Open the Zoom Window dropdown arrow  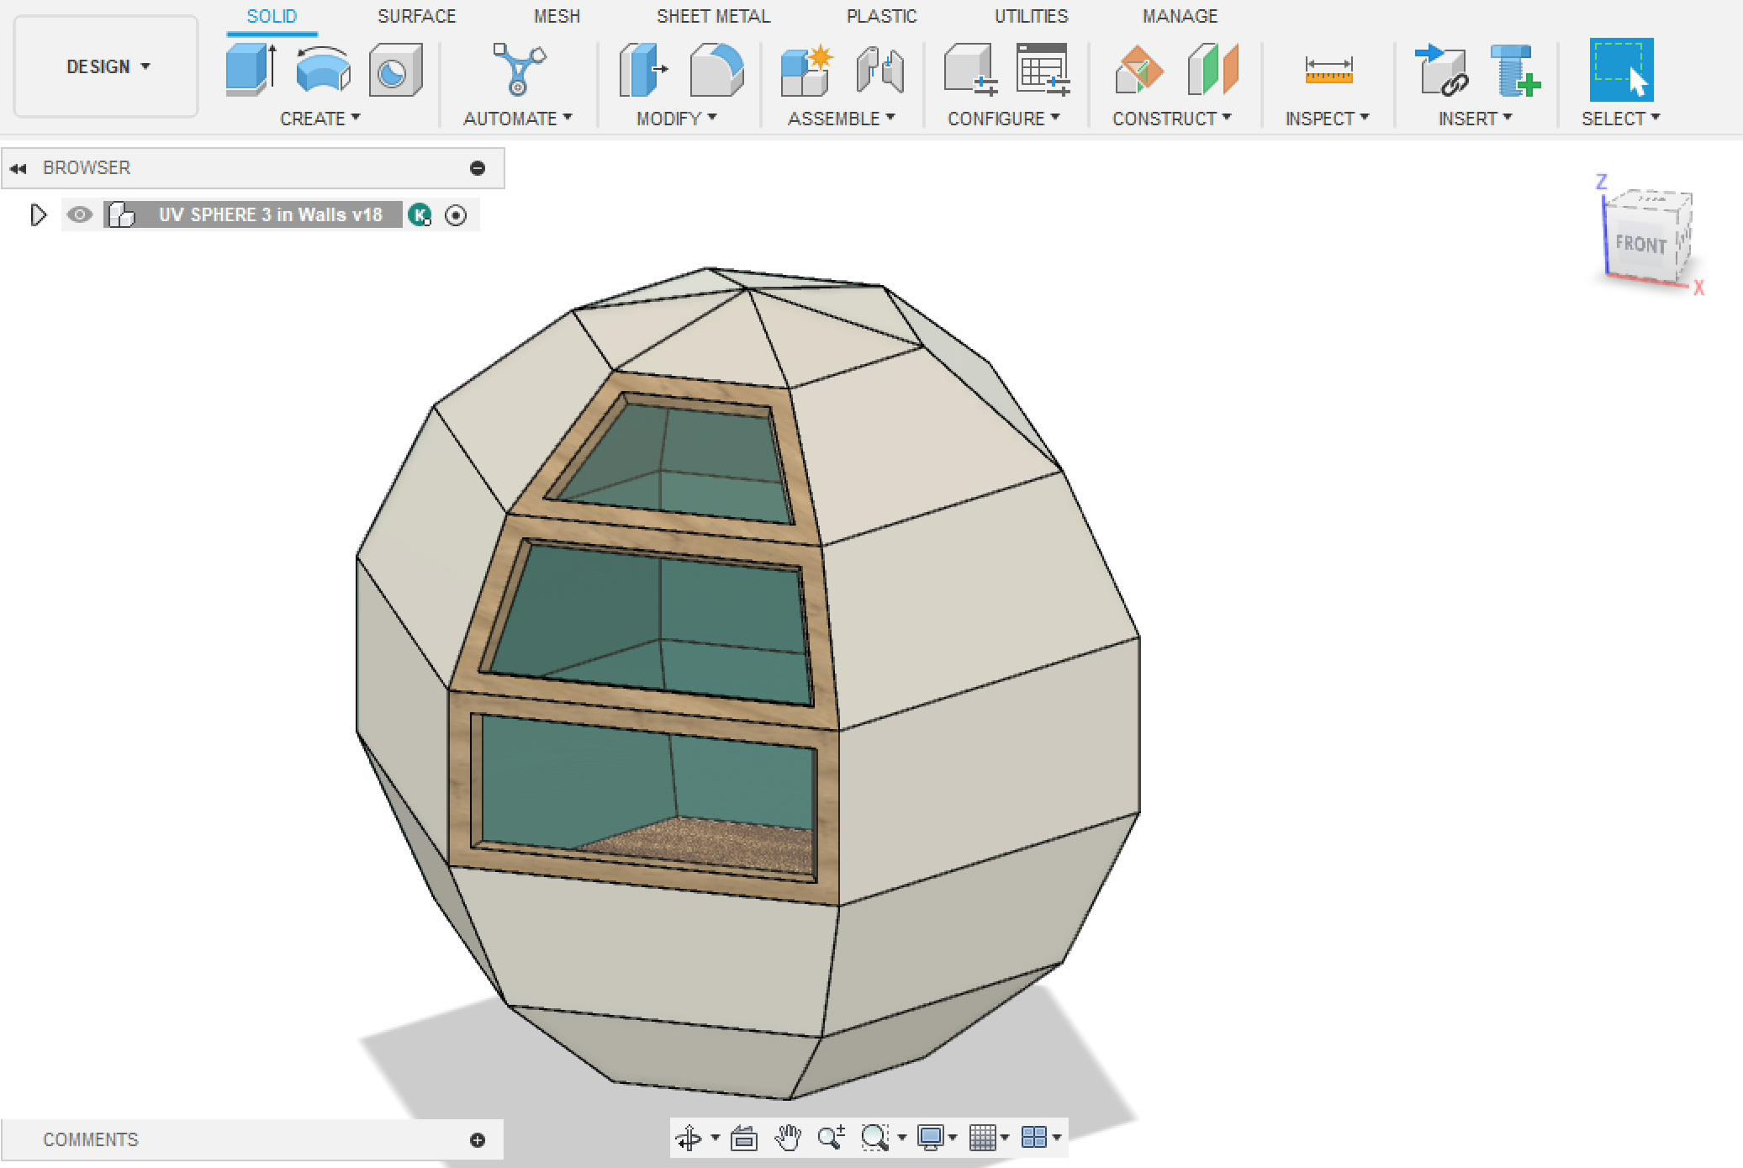click(902, 1138)
